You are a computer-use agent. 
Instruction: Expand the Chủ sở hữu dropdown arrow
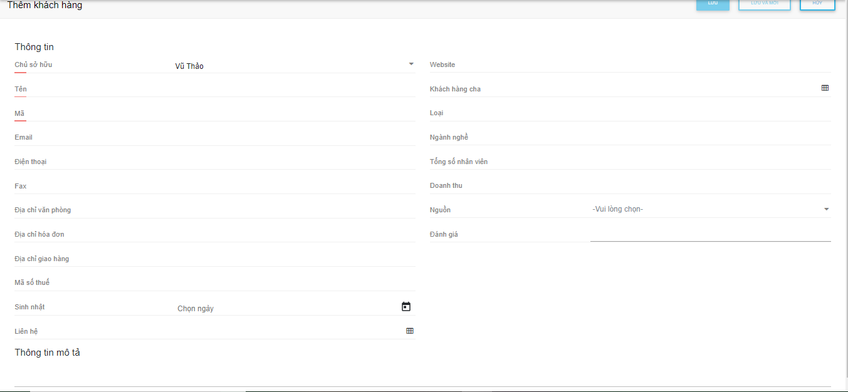[411, 64]
